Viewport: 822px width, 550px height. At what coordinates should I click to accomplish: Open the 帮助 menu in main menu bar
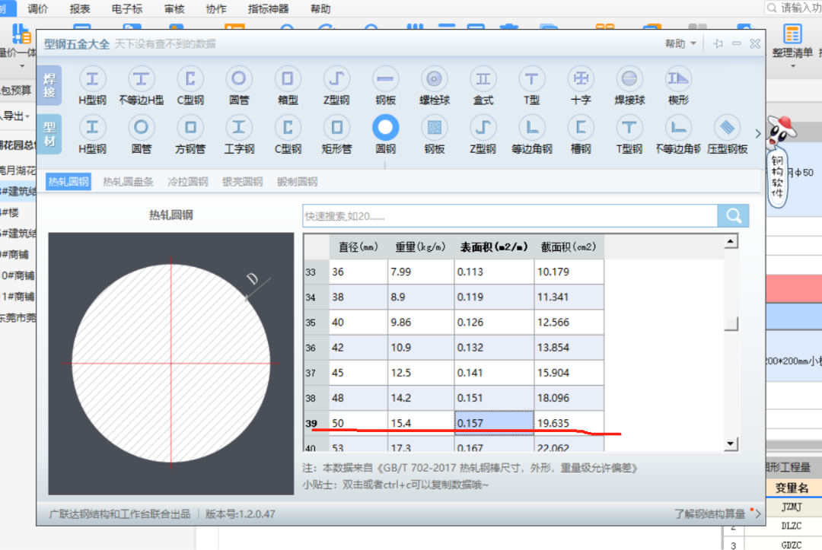pos(320,8)
